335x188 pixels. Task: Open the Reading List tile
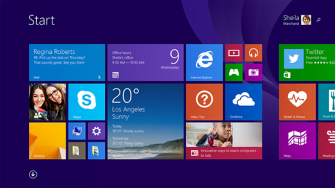327,141
